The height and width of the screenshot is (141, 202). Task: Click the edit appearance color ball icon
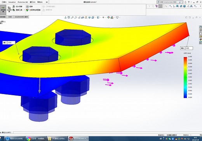(108, 17)
